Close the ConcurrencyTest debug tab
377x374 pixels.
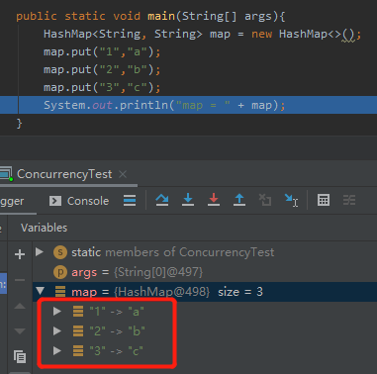(x=123, y=174)
